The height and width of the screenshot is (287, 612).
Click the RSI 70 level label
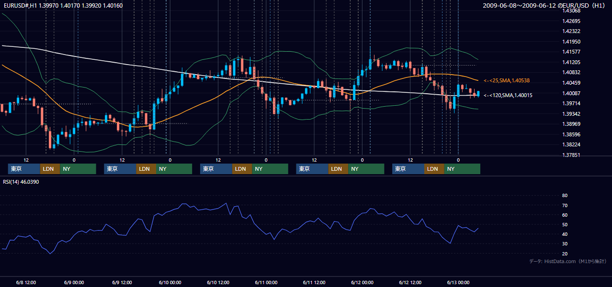click(565, 205)
